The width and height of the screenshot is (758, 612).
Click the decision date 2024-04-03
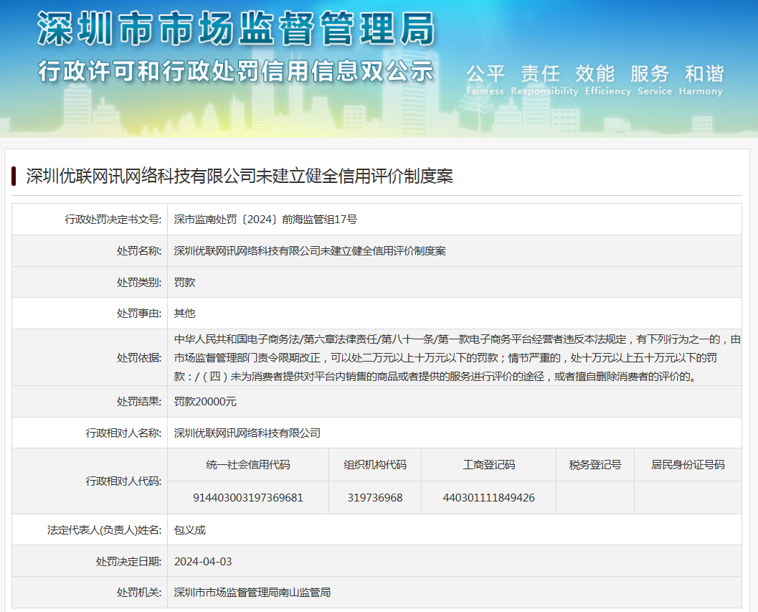[203, 562]
